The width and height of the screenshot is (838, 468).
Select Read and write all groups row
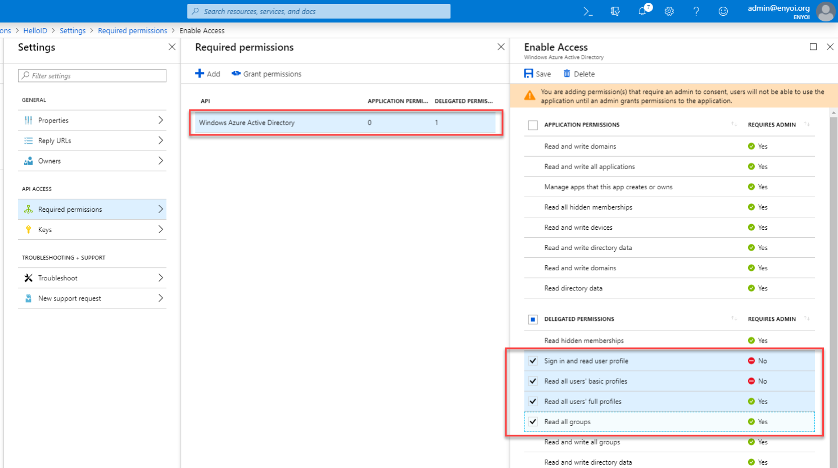(669, 442)
